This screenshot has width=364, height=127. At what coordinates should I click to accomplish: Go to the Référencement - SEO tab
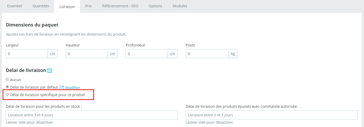click(x=120, y=6)
